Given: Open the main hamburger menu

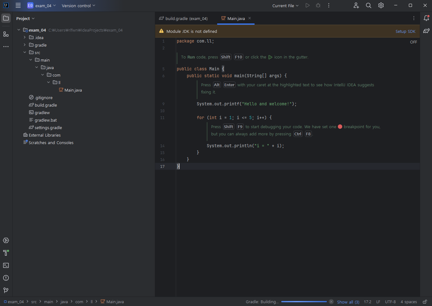Looking at the screenshot, I should click(18, 5).
